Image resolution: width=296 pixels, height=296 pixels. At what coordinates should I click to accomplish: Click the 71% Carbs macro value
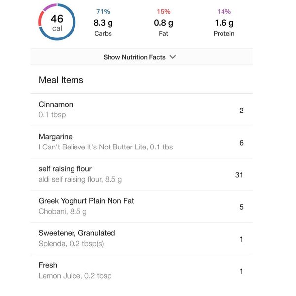(103, 22)
